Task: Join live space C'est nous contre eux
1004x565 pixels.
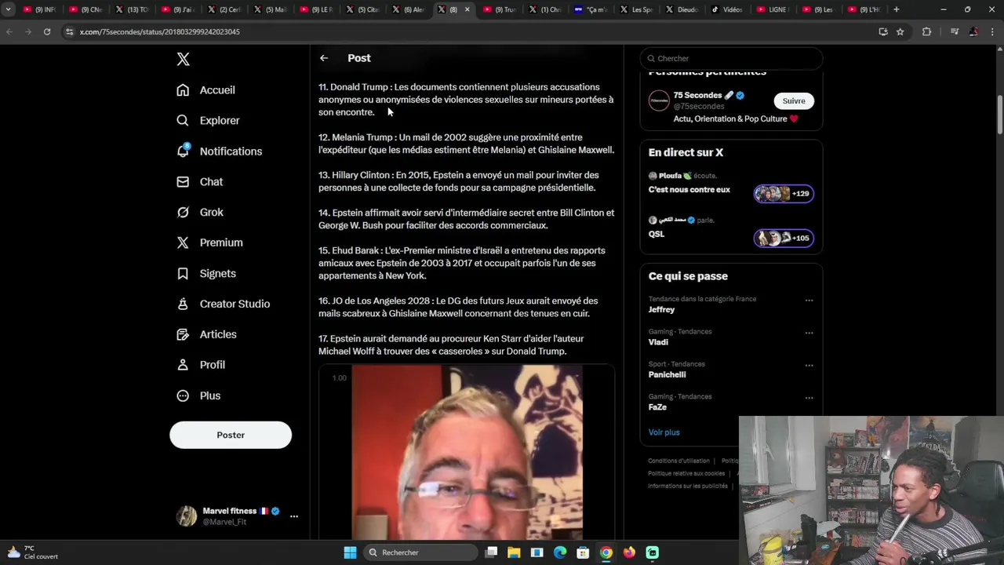Action: pyautogui.click(x=689, y=190)
